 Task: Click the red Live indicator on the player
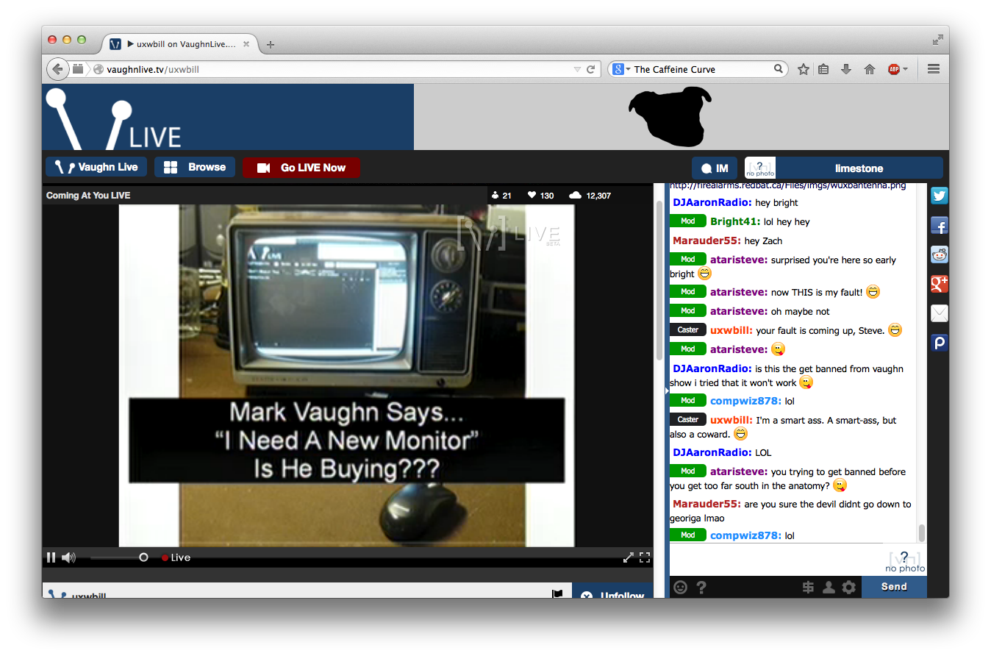coord(176,557)
